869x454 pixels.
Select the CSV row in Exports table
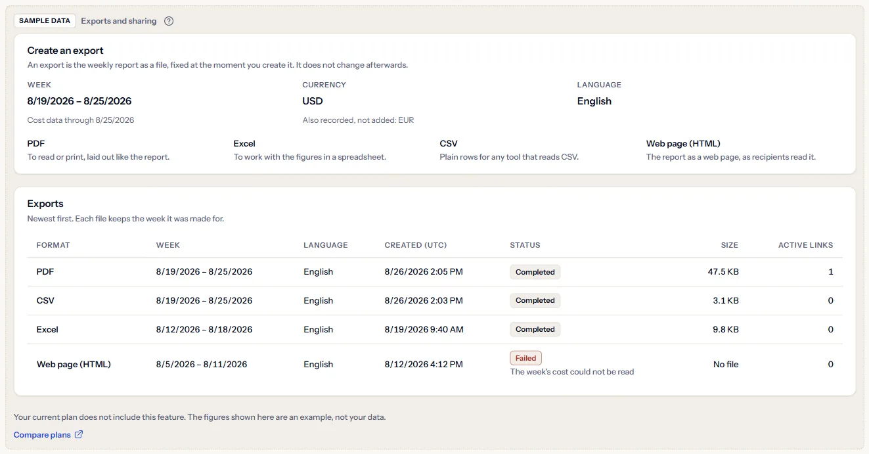[x=435, y=301]
